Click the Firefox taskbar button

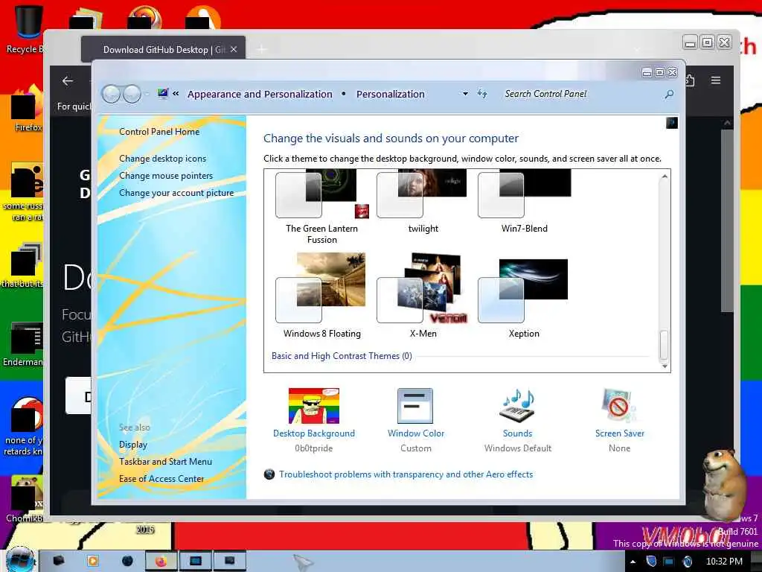tap(161, 562)
